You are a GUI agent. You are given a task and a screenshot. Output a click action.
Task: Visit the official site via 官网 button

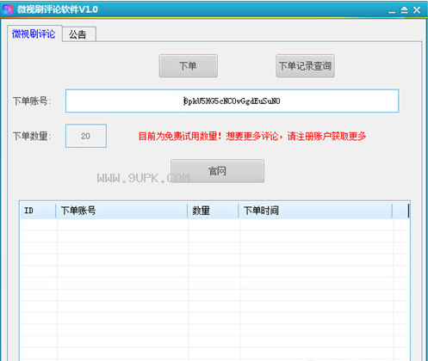click(x=217, y=171)
